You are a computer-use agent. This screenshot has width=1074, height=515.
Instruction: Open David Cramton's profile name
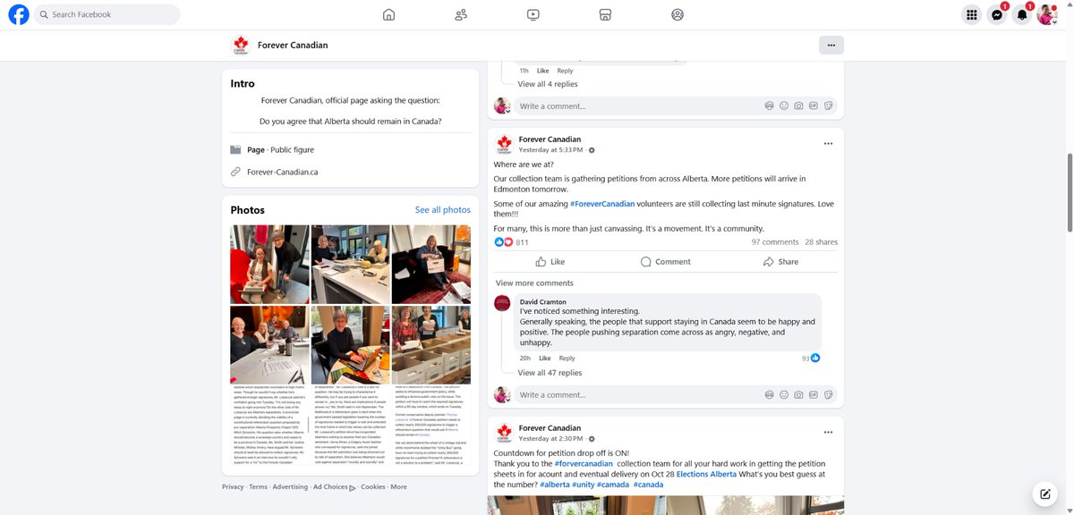click(543, 302)
